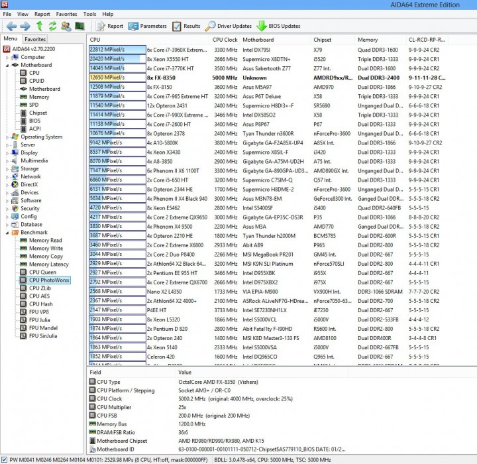
Task: Click the green monitor icon in the toolbar
Action: pos(79,26)
